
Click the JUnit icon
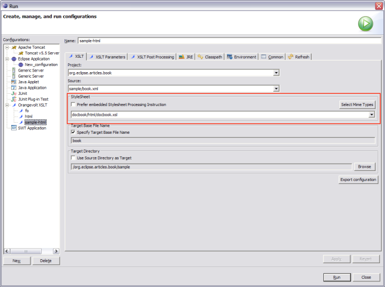[x=14, y=93]
